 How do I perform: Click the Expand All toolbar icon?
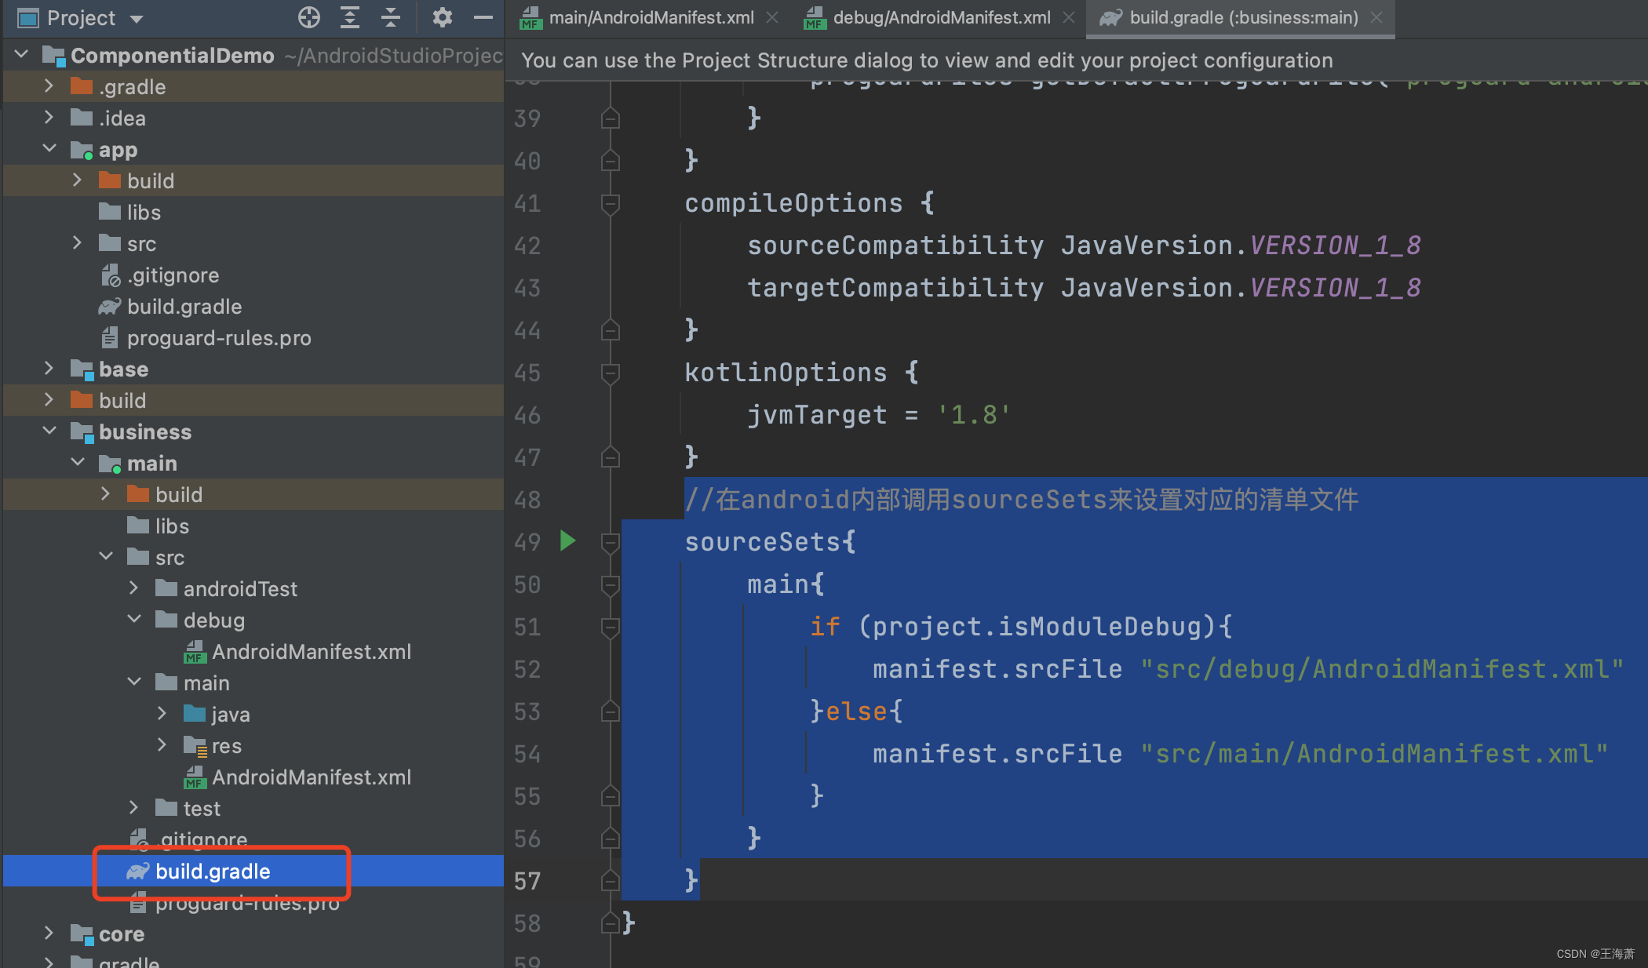coord(350,17)
